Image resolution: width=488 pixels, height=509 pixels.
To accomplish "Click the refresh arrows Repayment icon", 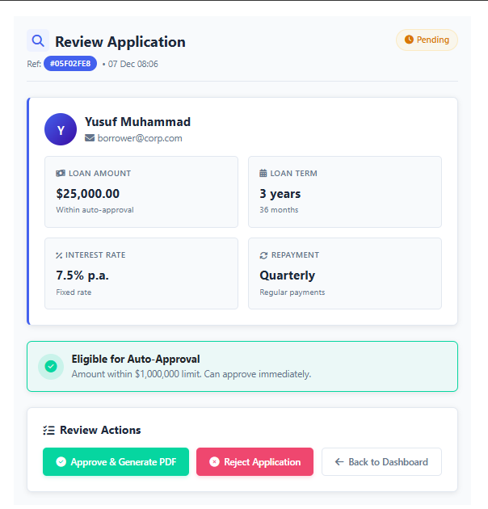I will [263, 255].
